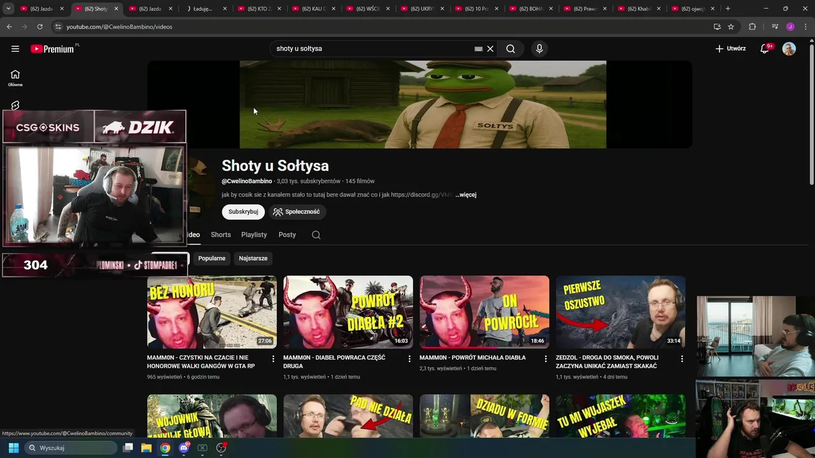Open 'MAMM0N - DIABEŁ POWRACA CZĘŚĆ DRUGA' title
The height and width of the screenshot is (458, 815).
(x=334, y=362)
